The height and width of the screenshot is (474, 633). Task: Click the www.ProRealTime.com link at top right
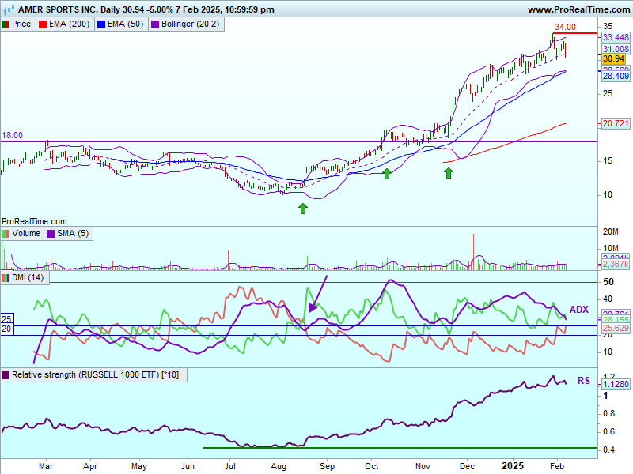pyautogui.click(x=577, y=9)
